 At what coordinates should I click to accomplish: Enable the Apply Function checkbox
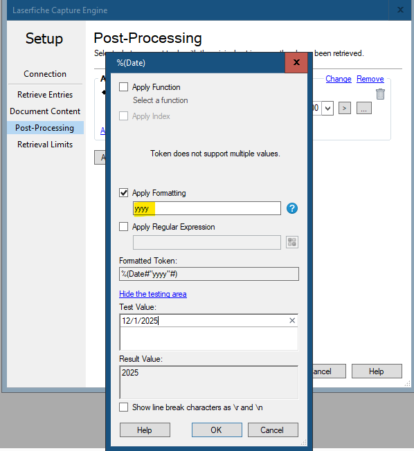point(123,87)
